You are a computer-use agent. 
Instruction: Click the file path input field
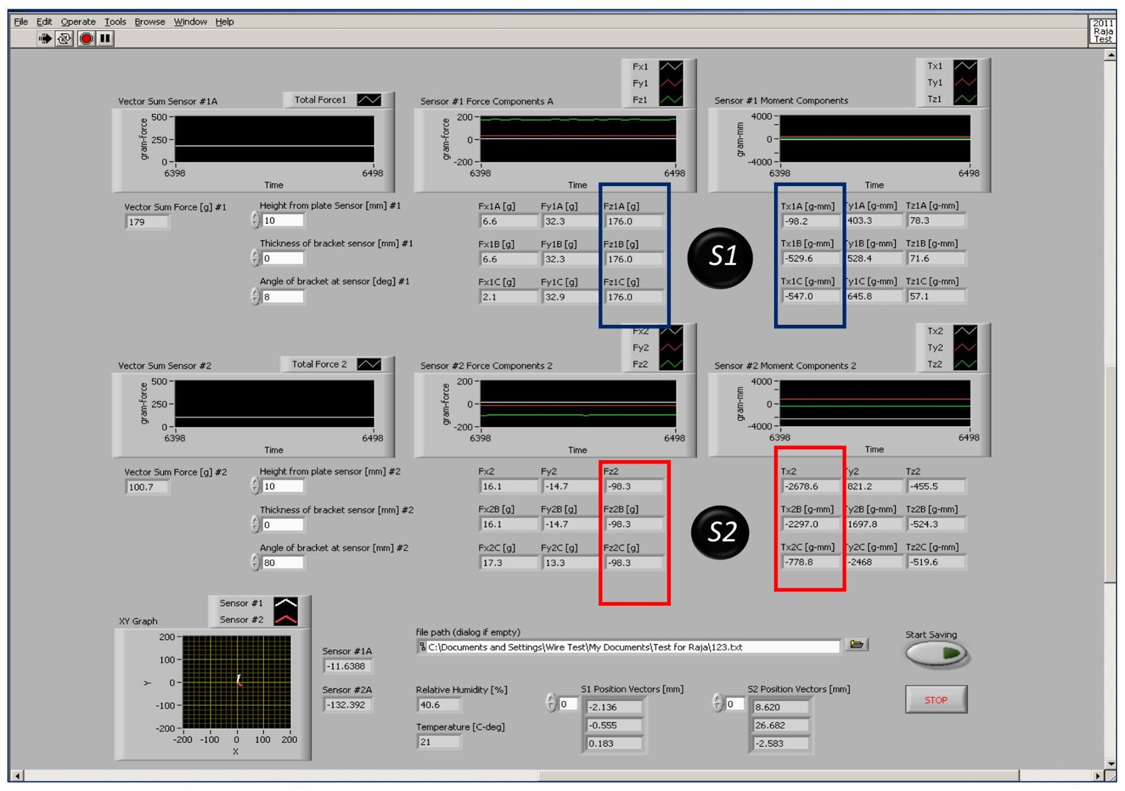pos(631,647)
